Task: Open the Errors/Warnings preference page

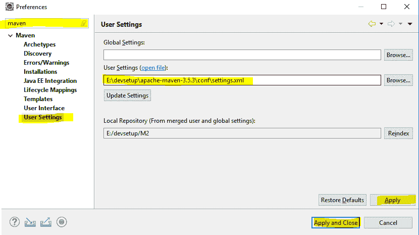Action: pyautogui.click(x=46, y=63)
